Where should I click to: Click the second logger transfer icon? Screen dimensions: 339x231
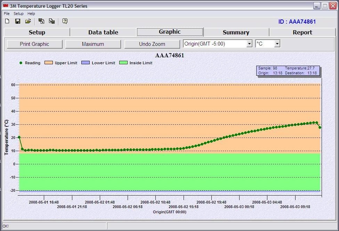[x=52, y=21]
